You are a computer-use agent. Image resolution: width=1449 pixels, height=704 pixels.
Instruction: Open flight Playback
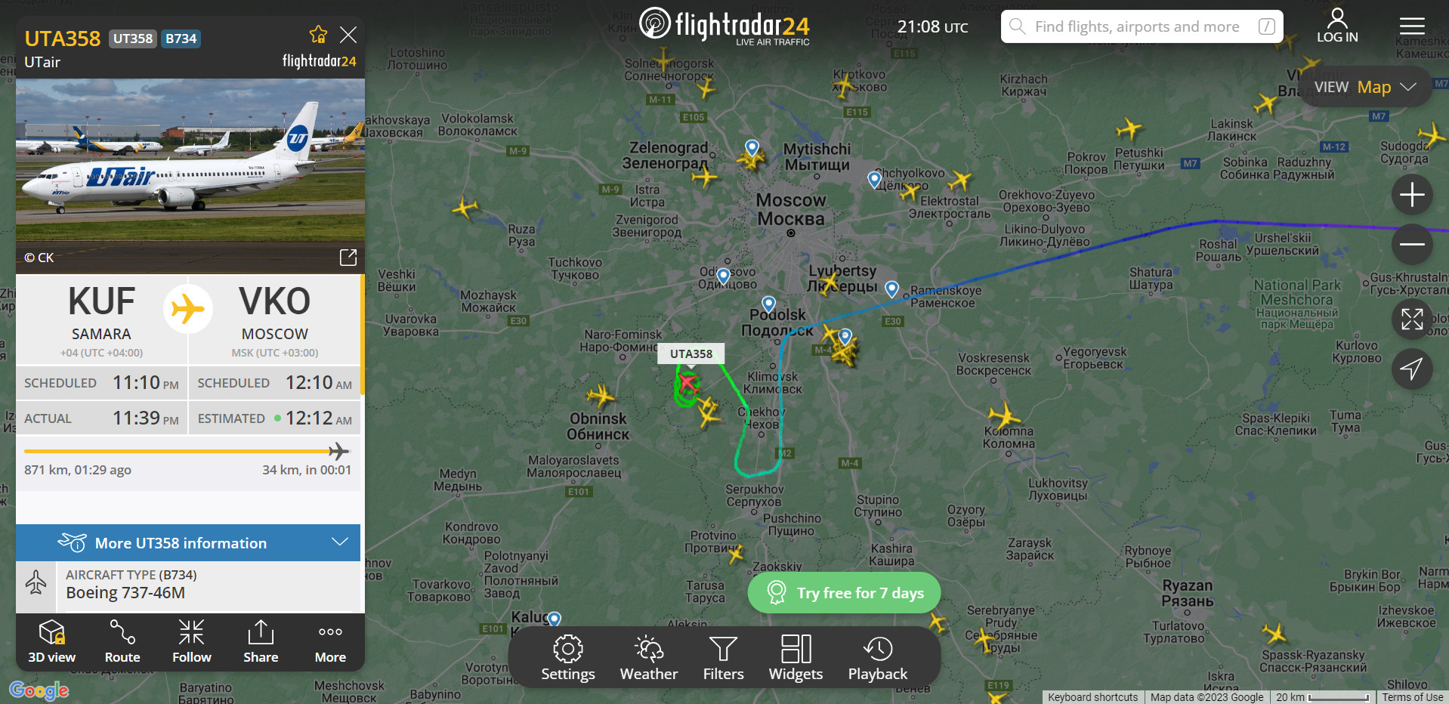(x=878, y=658)
